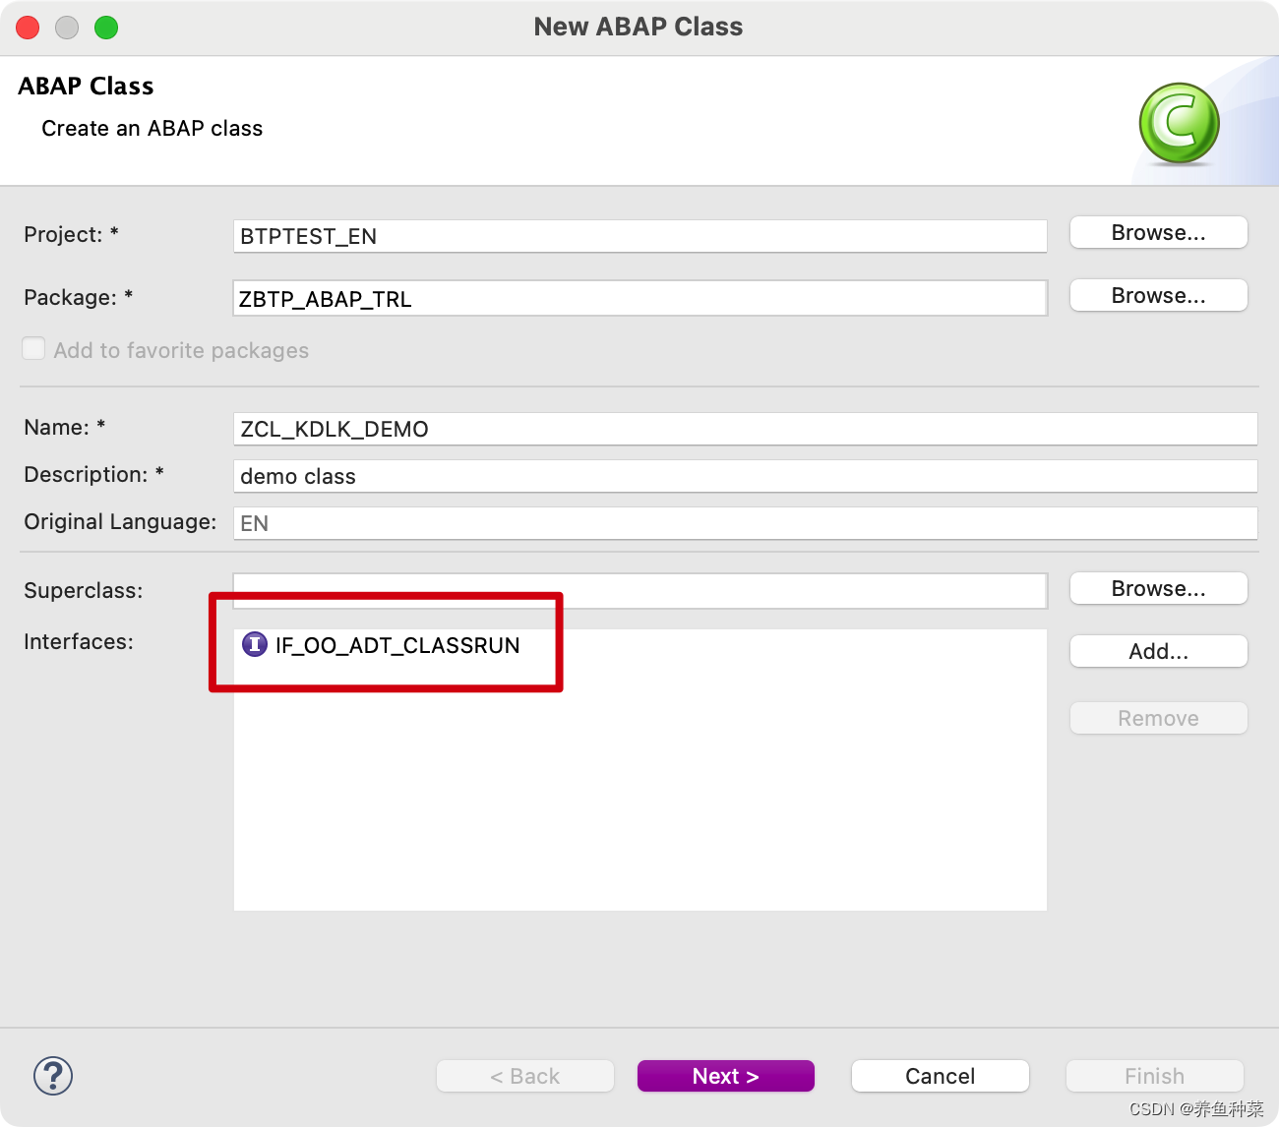This screenshot has width=1279, height=1127.
Task: Click the green maximize button
Action: 105,28
